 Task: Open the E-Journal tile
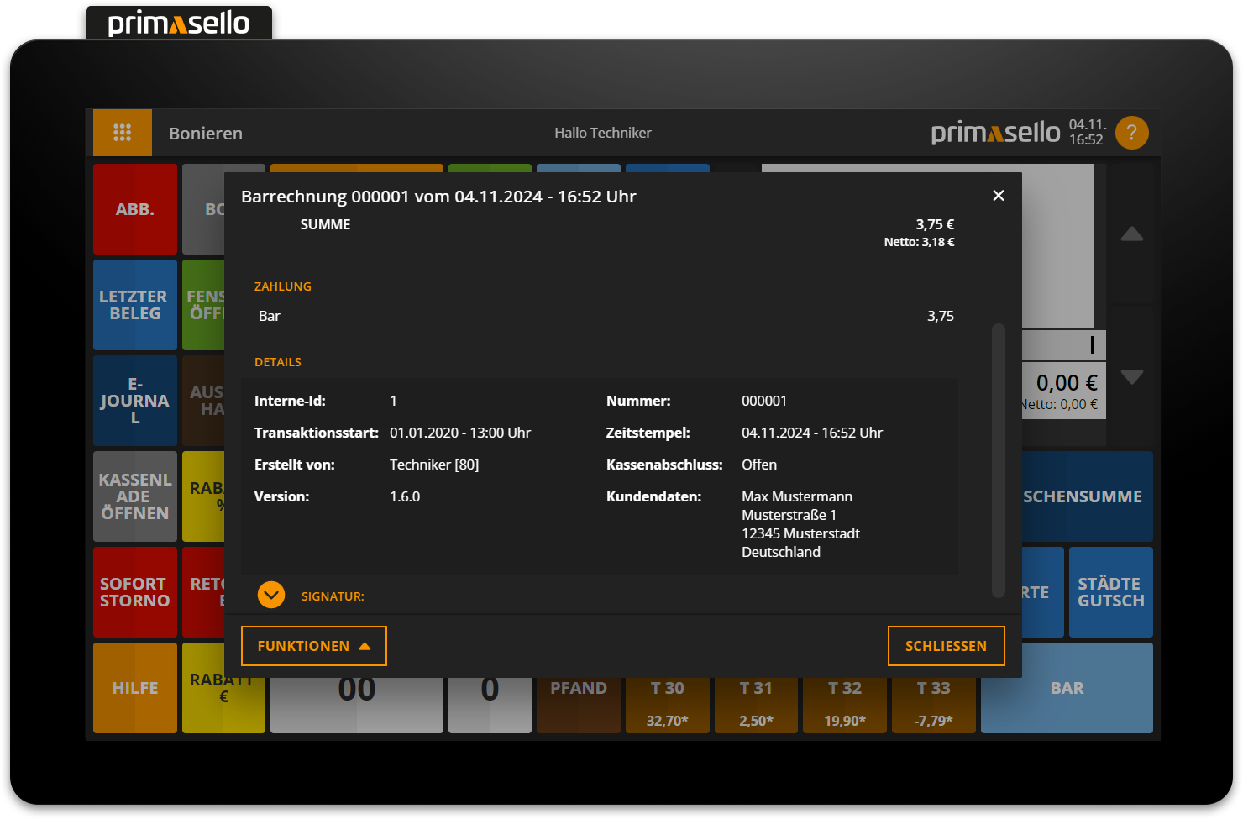(135, 401)
